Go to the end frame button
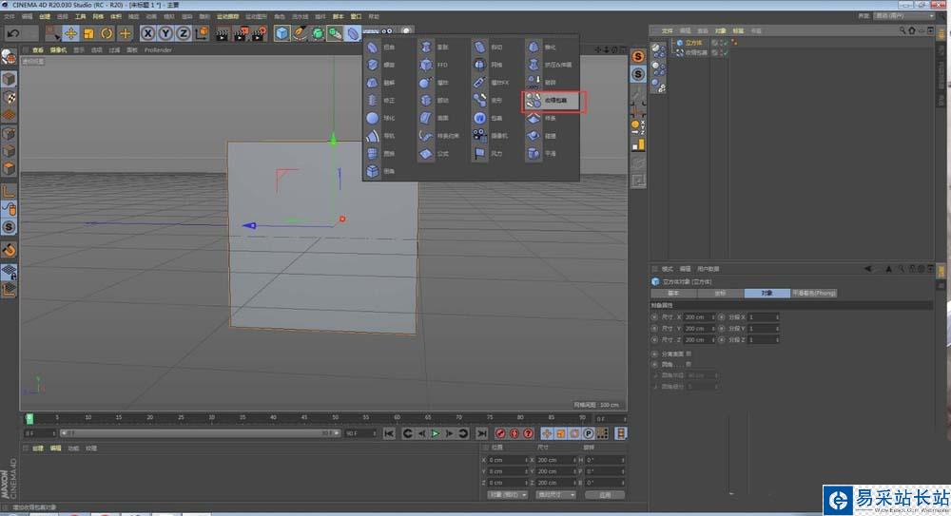Viewport: 951px width, 516px height. click(x=482, y=433)
